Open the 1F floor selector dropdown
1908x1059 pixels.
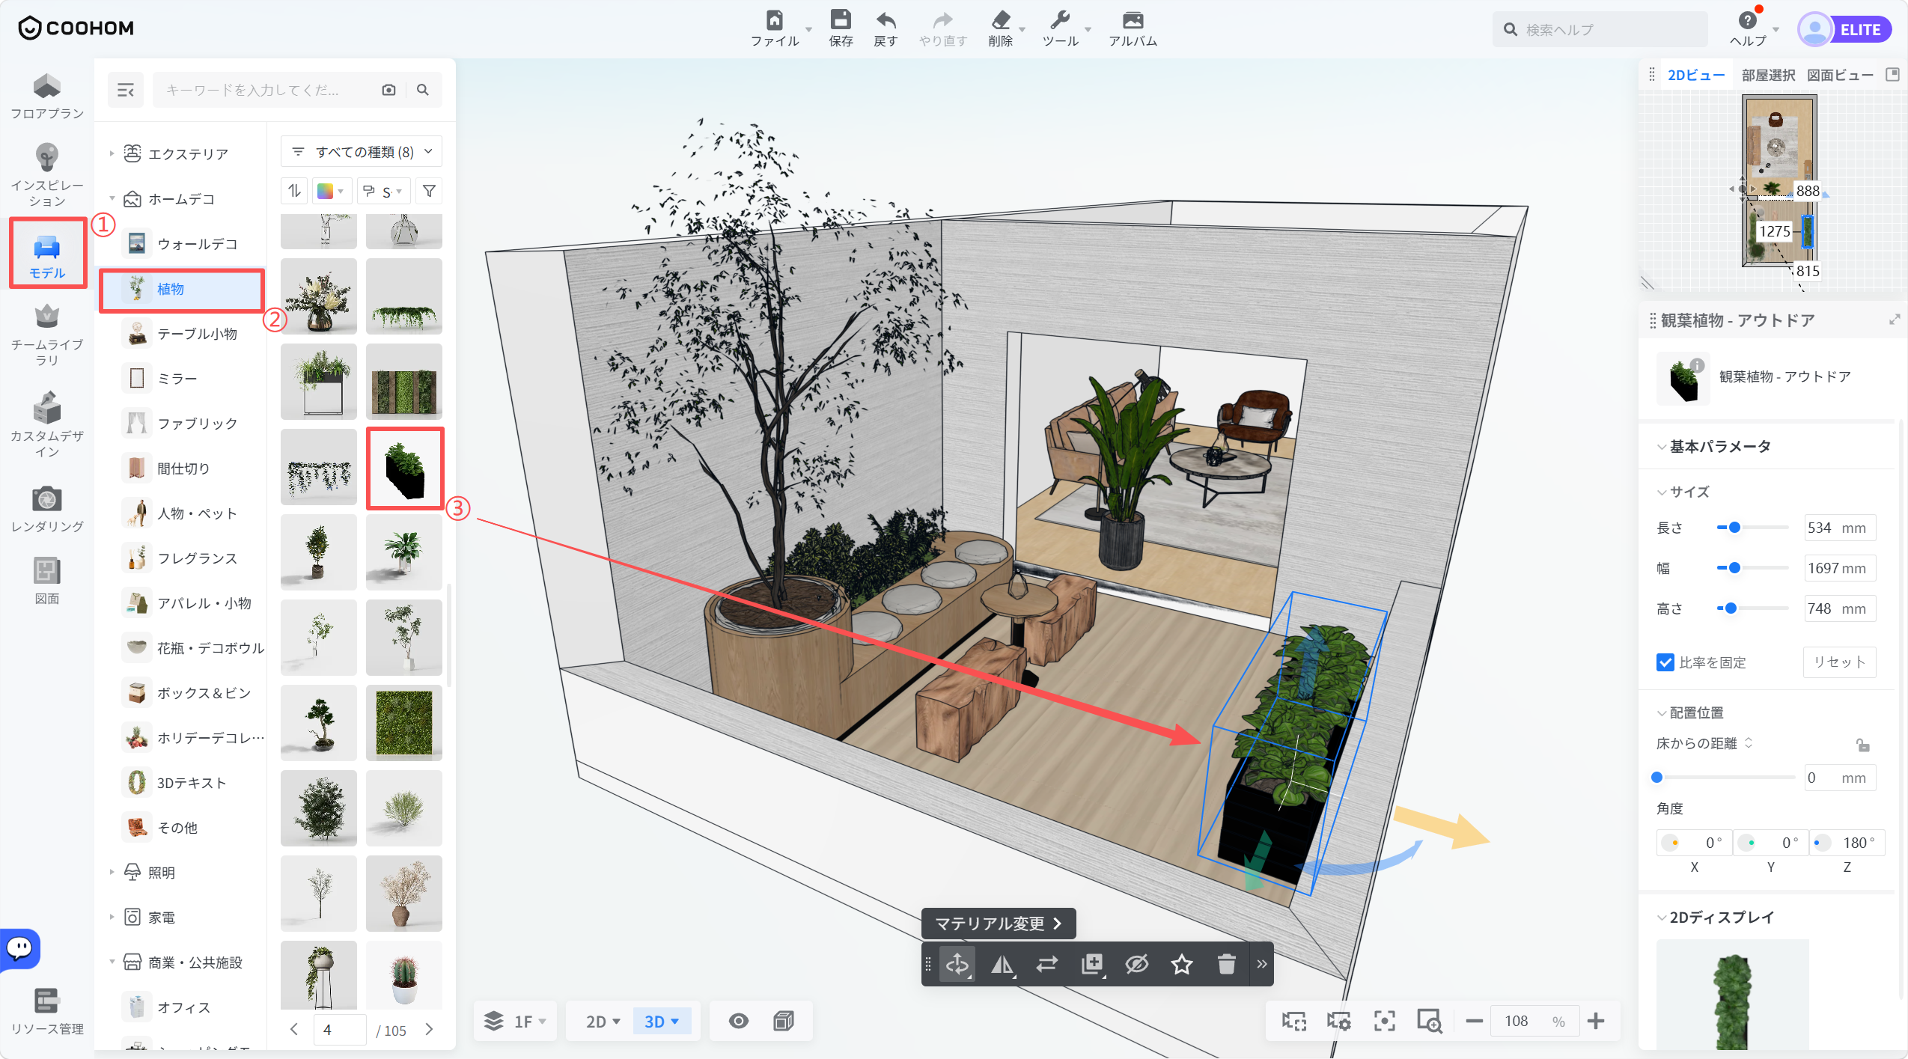coord(515,1022)
